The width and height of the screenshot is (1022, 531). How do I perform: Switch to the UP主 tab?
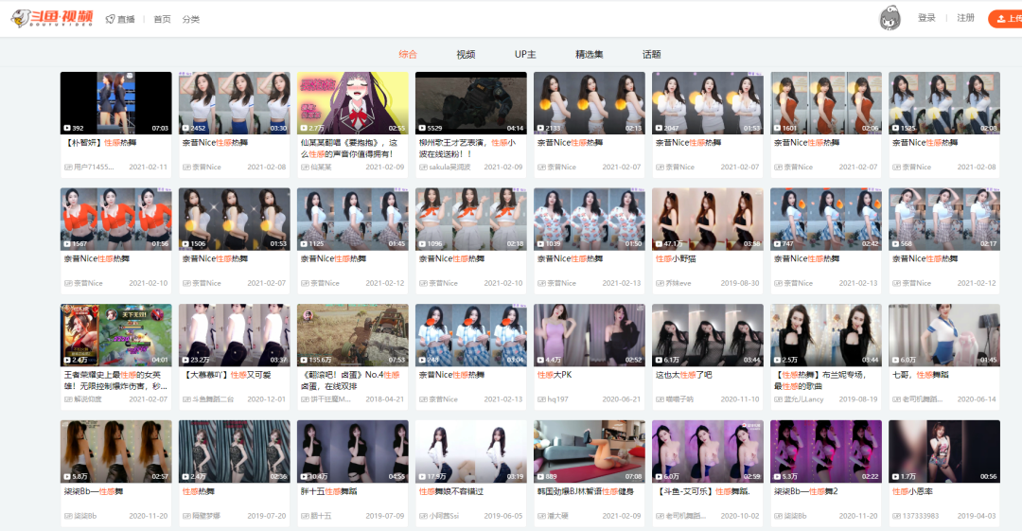pos(524,54)
